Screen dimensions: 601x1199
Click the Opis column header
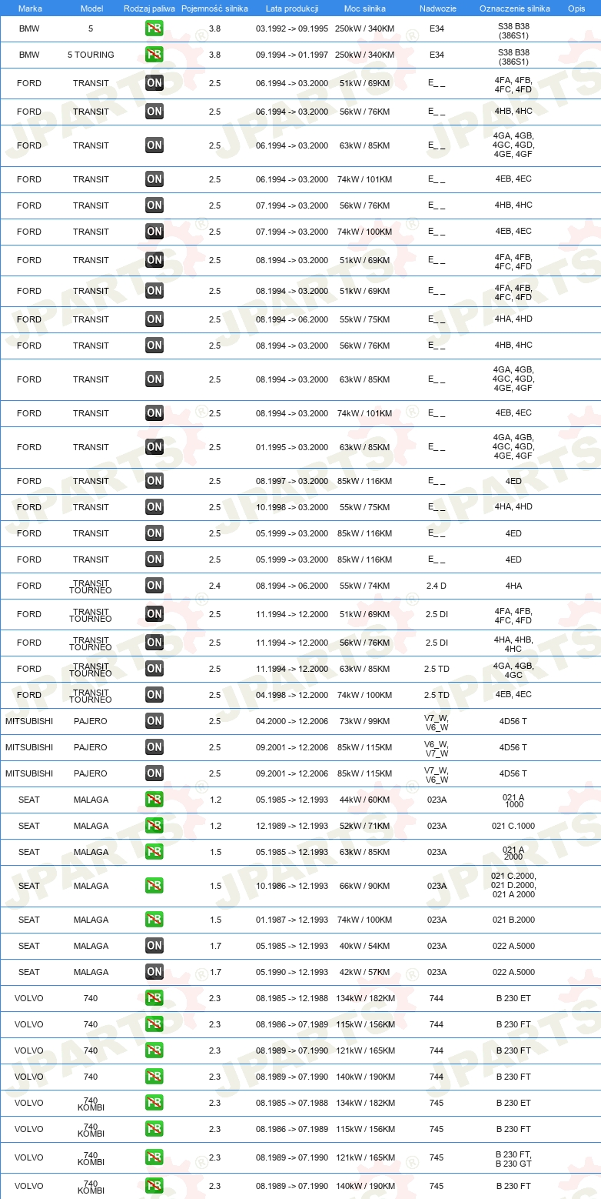pyautogui.click(x=576, y=8)
